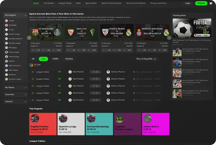Open the chat bubble icon beside Register
Screen dimensions: 216x145
(211, 4)
